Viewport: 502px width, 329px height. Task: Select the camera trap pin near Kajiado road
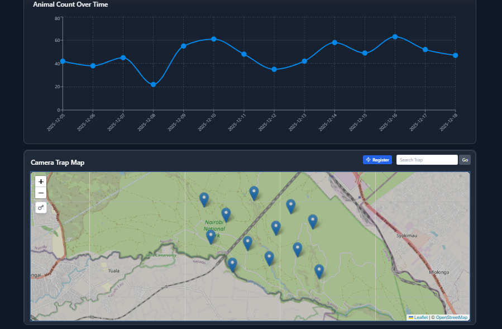click(x=233, y=263)
